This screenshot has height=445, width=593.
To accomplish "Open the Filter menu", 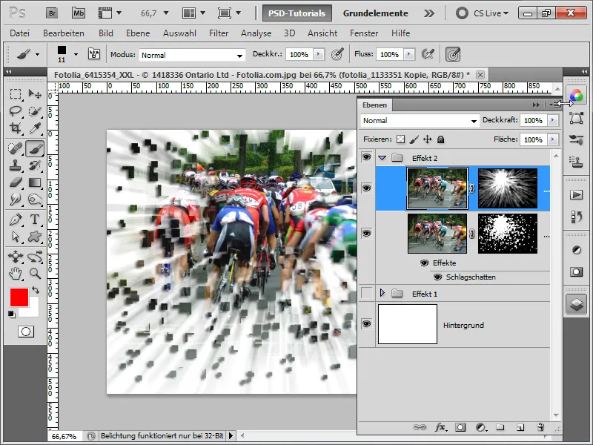I will tap(219, 33).
